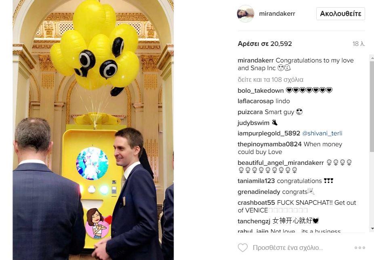Open thepinoymamba0824 commenter profile
This screenshot has width=374, height=260.
[x=270, y=144]
